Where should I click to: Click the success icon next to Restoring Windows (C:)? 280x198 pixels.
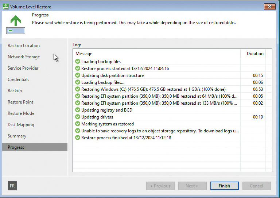[78, 89]
